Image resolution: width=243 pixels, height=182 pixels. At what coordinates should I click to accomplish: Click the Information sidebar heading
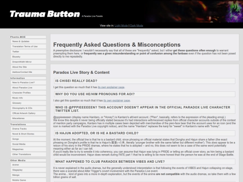point(28,78)
